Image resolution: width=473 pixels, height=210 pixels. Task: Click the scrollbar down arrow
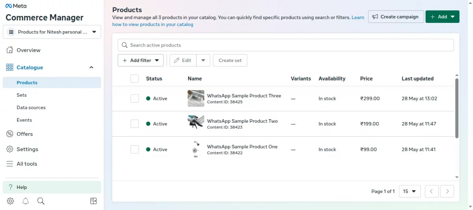click(x=457, y=177)
